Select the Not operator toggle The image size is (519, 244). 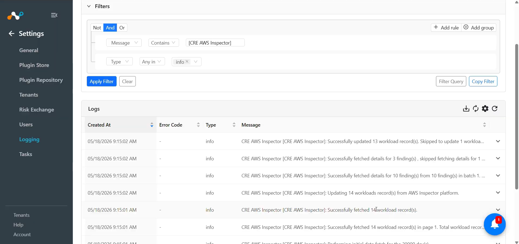coord(97,28)
